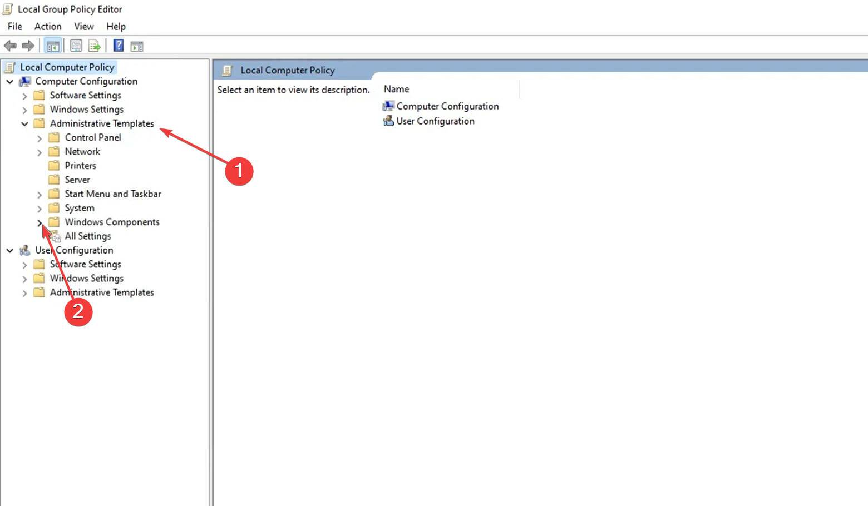Expand the Control Panel tree node
Image resolution: width=868 pixels, height=506 pixels.
(40, 137)
